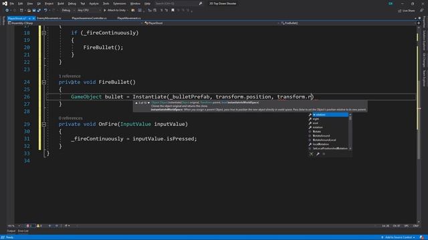Screen dimensions: 428x240
Task: Click the navigate backward toolbar icon
Action: pos(7,11)
